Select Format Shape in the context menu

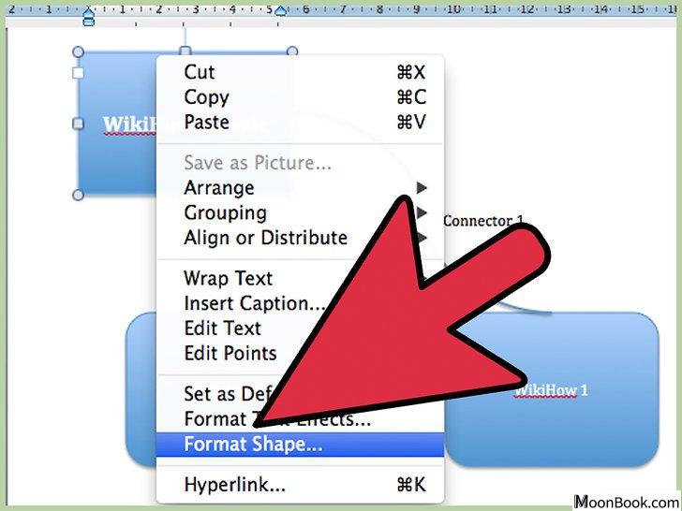(x=300, y=445)
